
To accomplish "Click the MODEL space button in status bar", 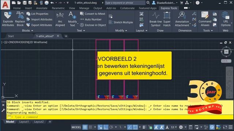I will (x=76, y=127).
